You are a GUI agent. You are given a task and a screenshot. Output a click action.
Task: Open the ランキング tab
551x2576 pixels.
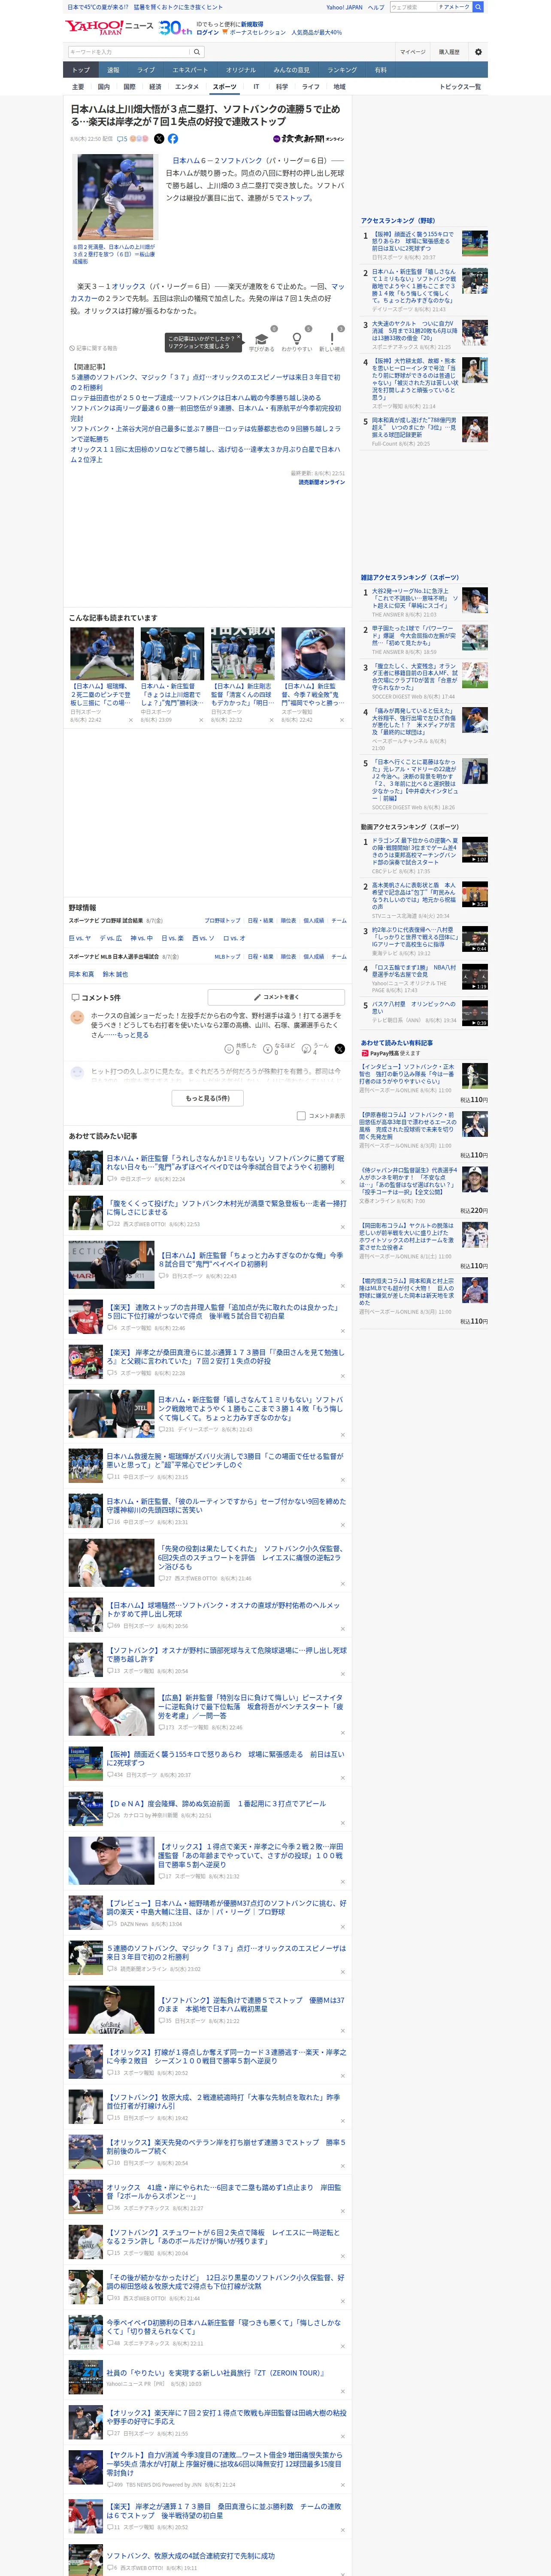[342, 70]
